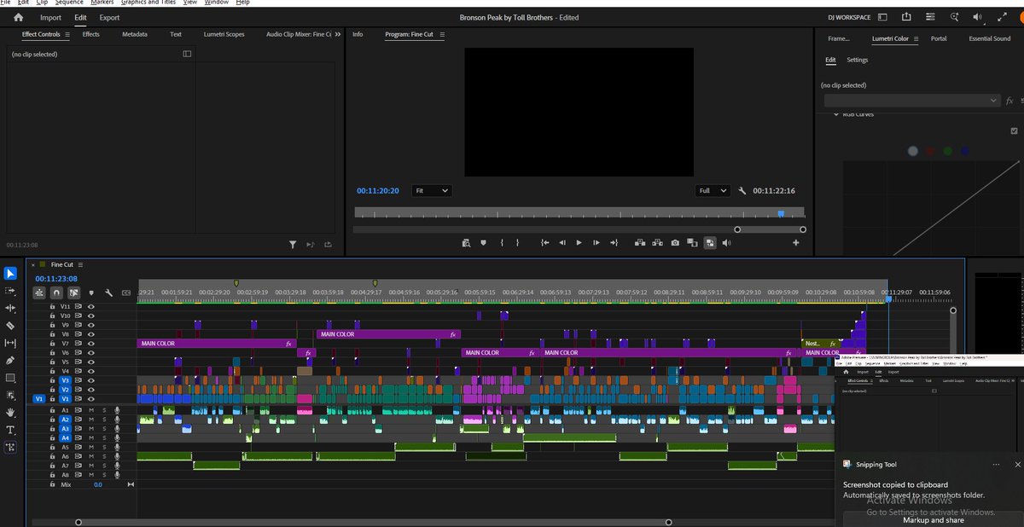Select the Hand tool
Screen dimensions: 1024x527
[x=10, y=412]
